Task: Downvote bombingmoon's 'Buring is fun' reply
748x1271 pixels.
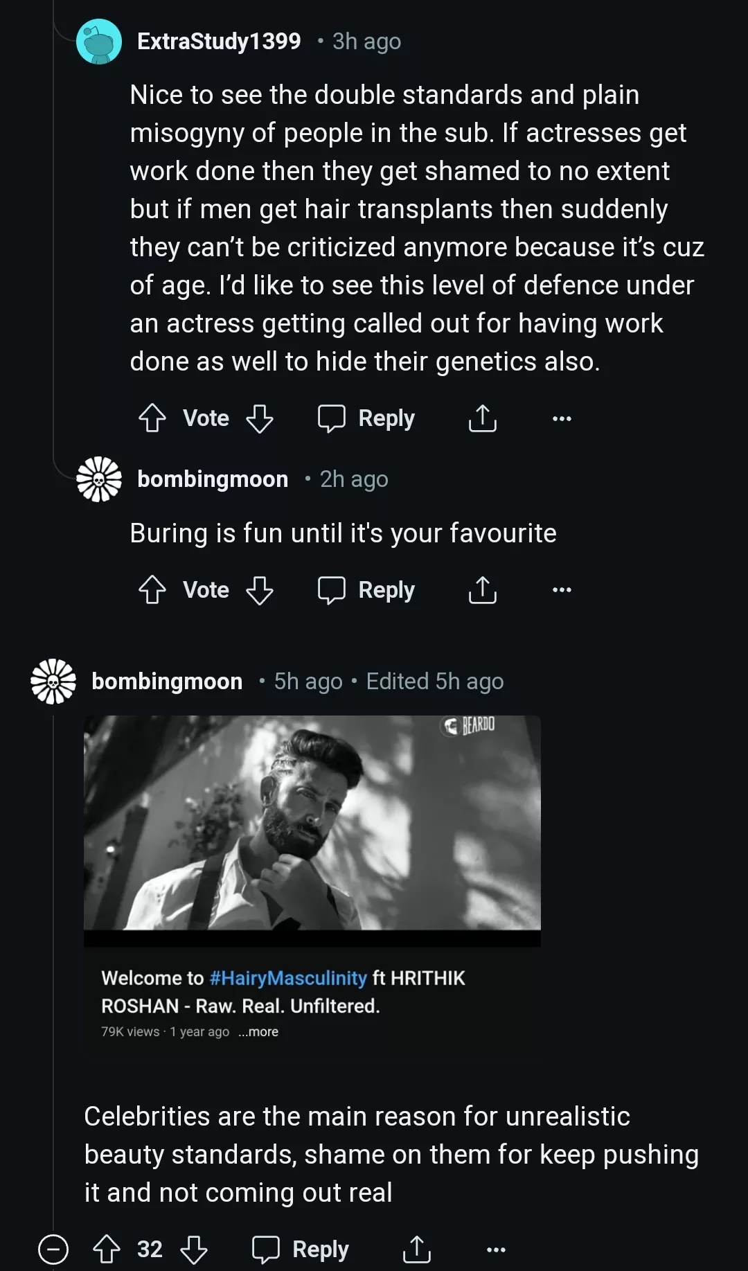Action: point(259,590)
